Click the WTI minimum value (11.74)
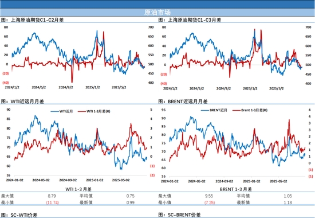This screenshot has width=315, height=218. click(53, 203)
